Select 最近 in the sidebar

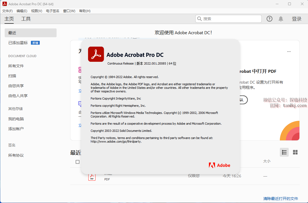[31, 33]
